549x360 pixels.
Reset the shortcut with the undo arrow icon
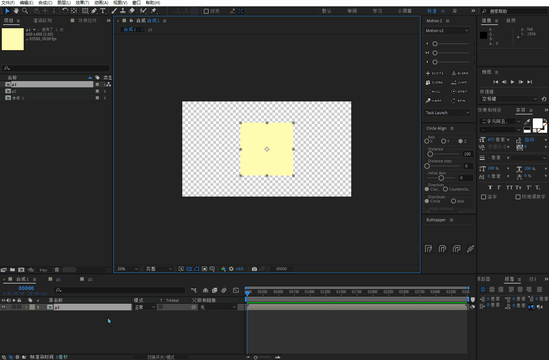click(544, 99)
